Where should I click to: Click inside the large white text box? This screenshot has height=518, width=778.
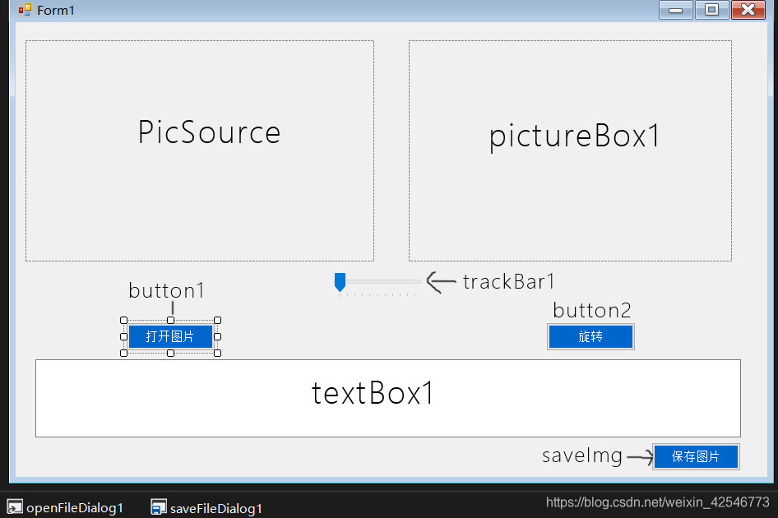tap(388, 399)
